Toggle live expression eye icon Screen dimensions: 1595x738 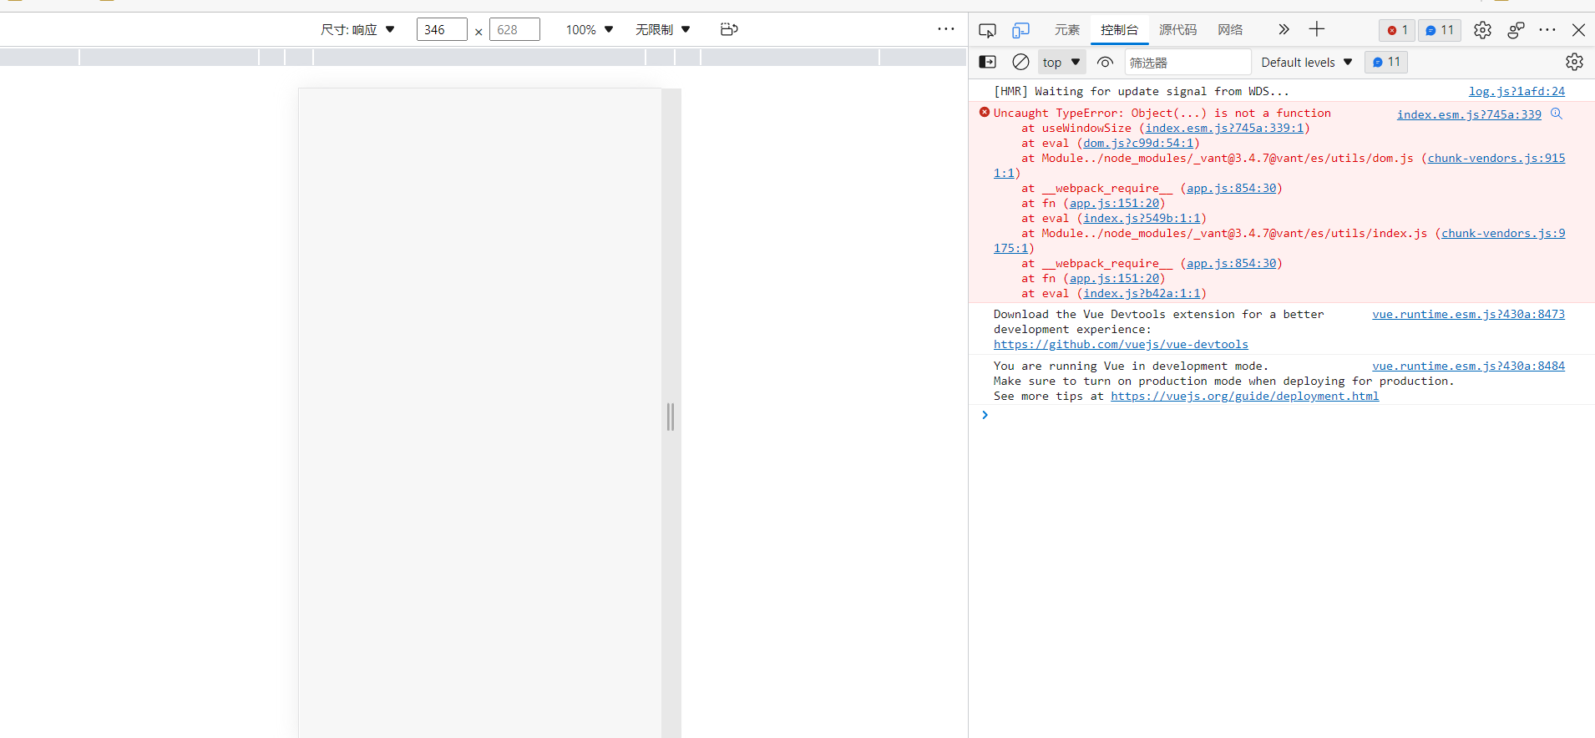(x=1105, y=62)
